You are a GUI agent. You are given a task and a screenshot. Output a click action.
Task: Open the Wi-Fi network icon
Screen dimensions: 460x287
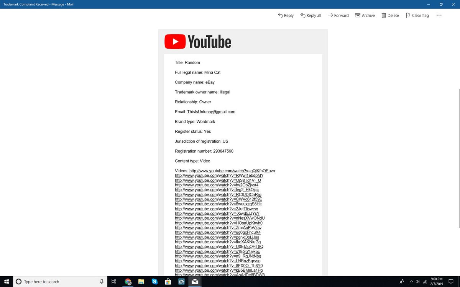(425, 282)
